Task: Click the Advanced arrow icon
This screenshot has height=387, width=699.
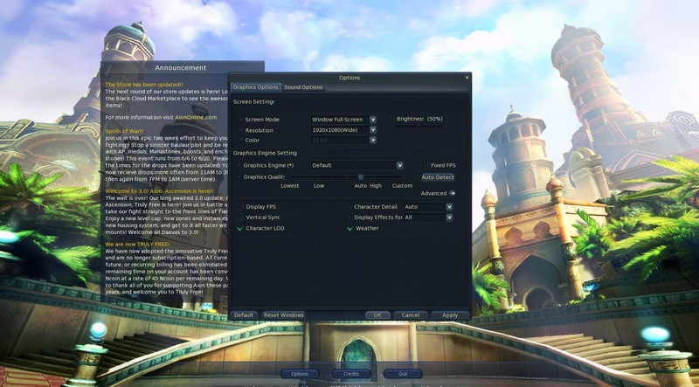Action: (x=453, y=193)
